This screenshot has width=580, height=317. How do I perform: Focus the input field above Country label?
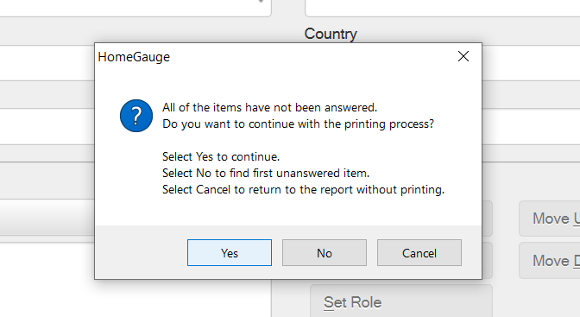point(443,8)
